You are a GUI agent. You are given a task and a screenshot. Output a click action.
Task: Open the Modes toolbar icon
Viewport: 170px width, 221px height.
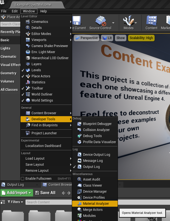(128, 21)
